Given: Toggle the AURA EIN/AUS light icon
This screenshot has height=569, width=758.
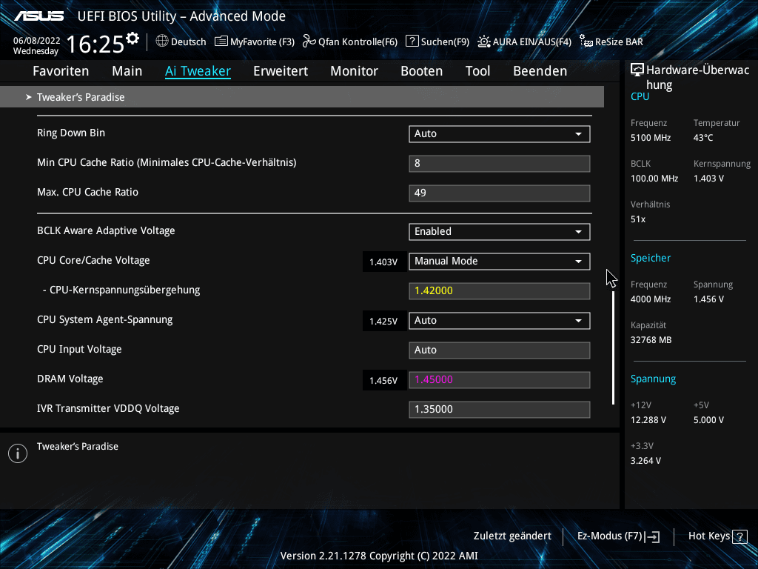Looking at the screenshot, I should [484, 41].
